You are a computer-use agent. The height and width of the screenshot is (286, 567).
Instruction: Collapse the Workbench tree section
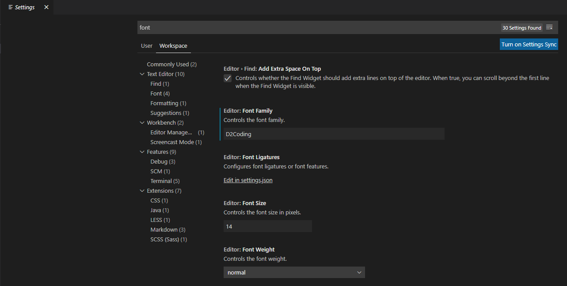tap(142, 122)
